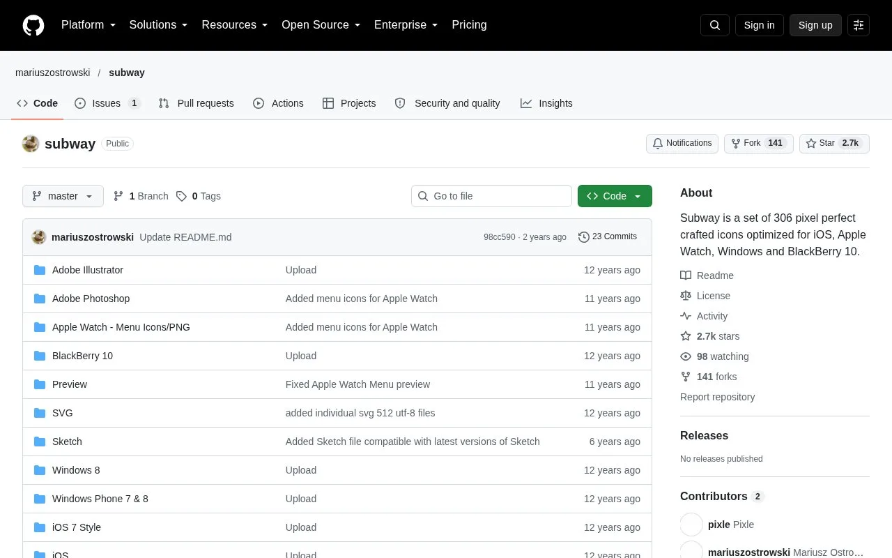Open the 23 Commits link
This screenshot has width=892, height=558.
[608, 237]
